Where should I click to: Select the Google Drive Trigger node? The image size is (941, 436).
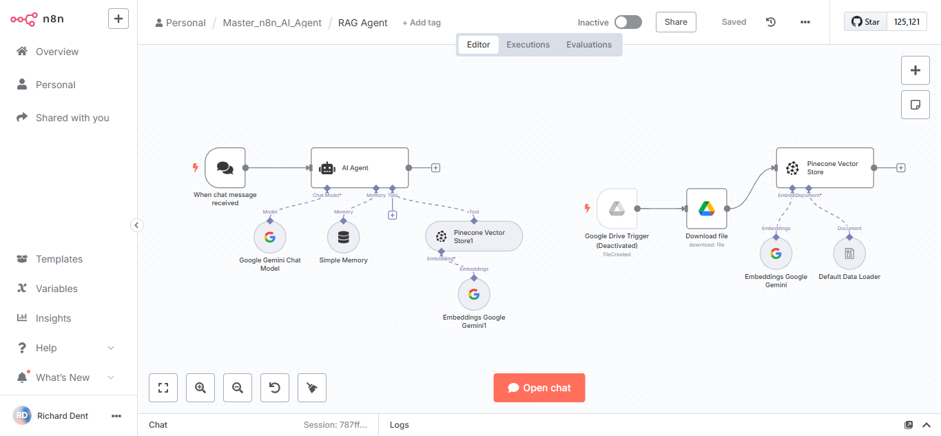(x=617, y=209)
